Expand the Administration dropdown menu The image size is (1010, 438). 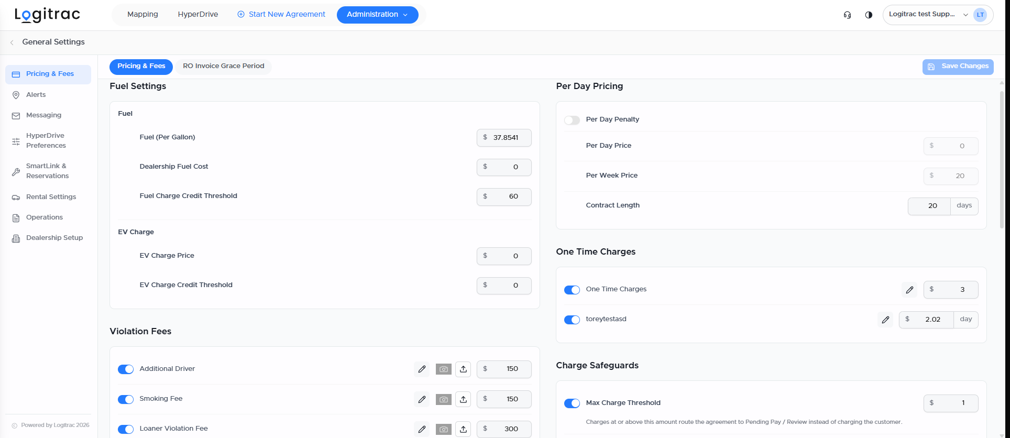377,15
